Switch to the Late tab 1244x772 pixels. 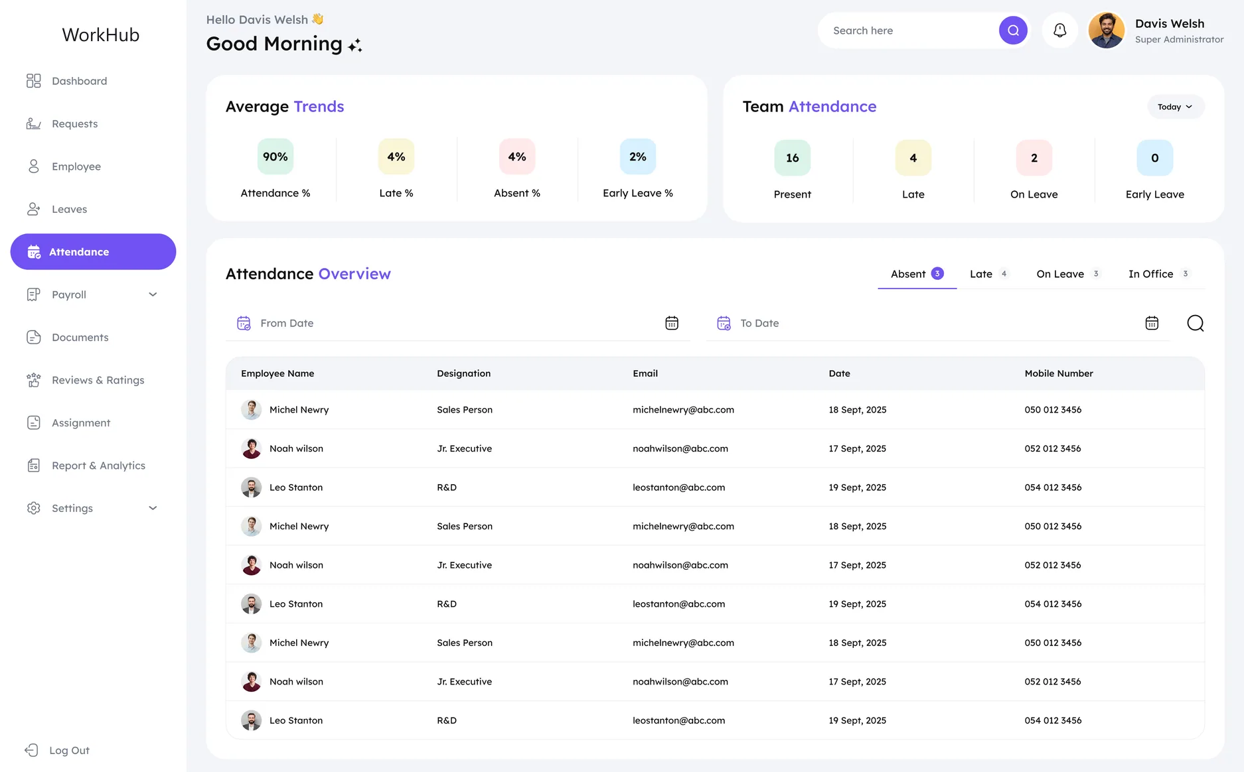click(989, 274)
